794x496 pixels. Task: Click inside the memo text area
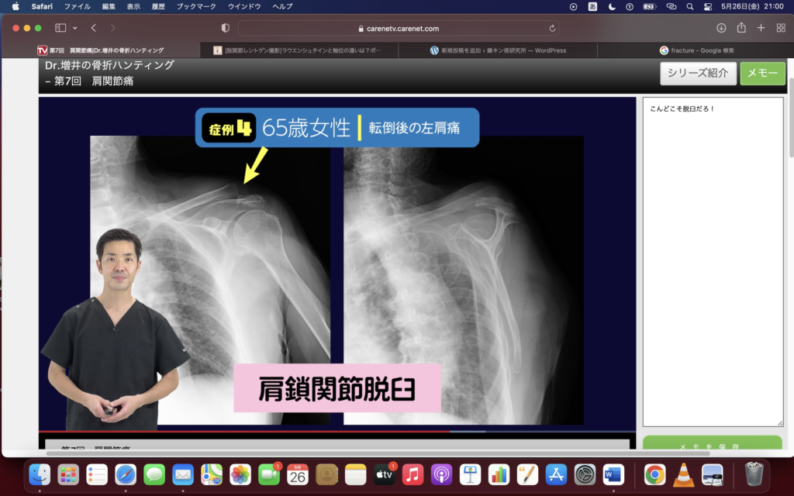[x=713, y=263]
